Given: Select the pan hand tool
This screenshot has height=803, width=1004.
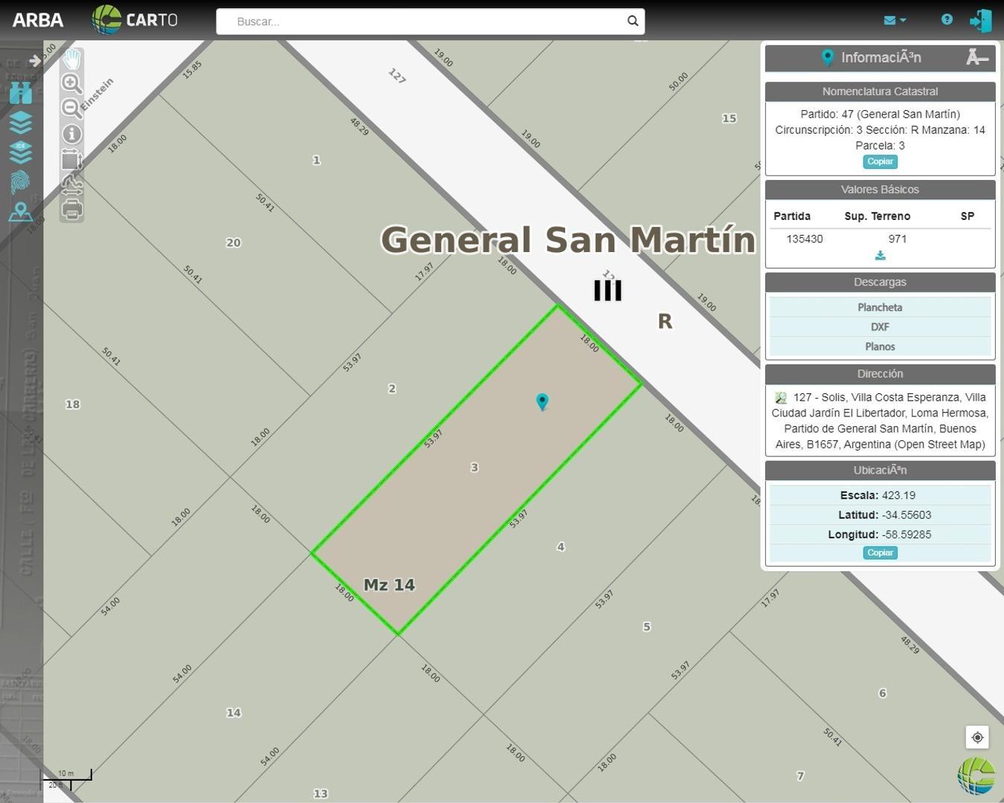Looking at the screenshot, I should click(x=71, y=59).
